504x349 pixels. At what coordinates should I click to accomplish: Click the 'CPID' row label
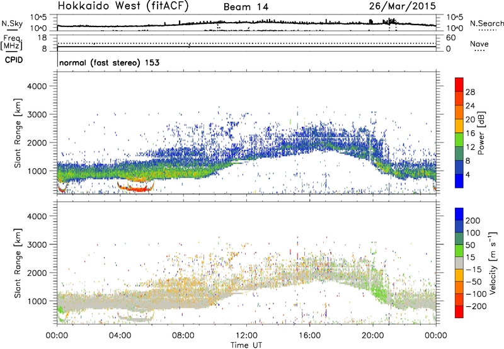click(x=14, y=60)
